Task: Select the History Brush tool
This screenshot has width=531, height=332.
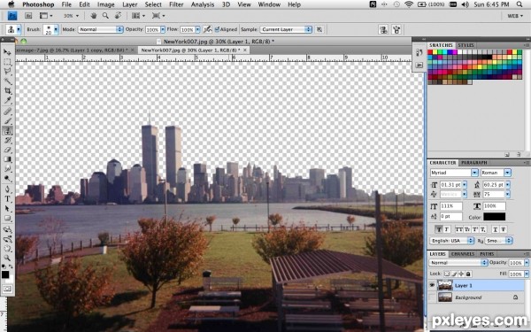Action: tap(7, 140)
